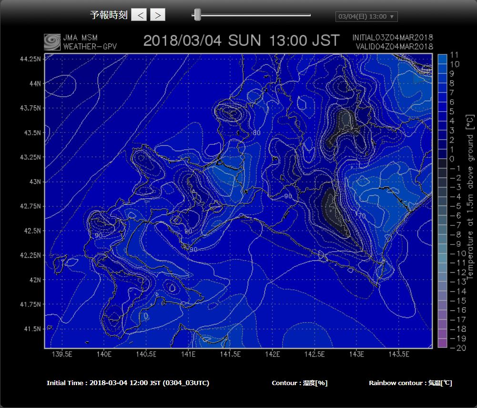Click the Initial Time text below the map
This screenshot has height=408, width=477.
pyautogui.click(x=128, y=383)
